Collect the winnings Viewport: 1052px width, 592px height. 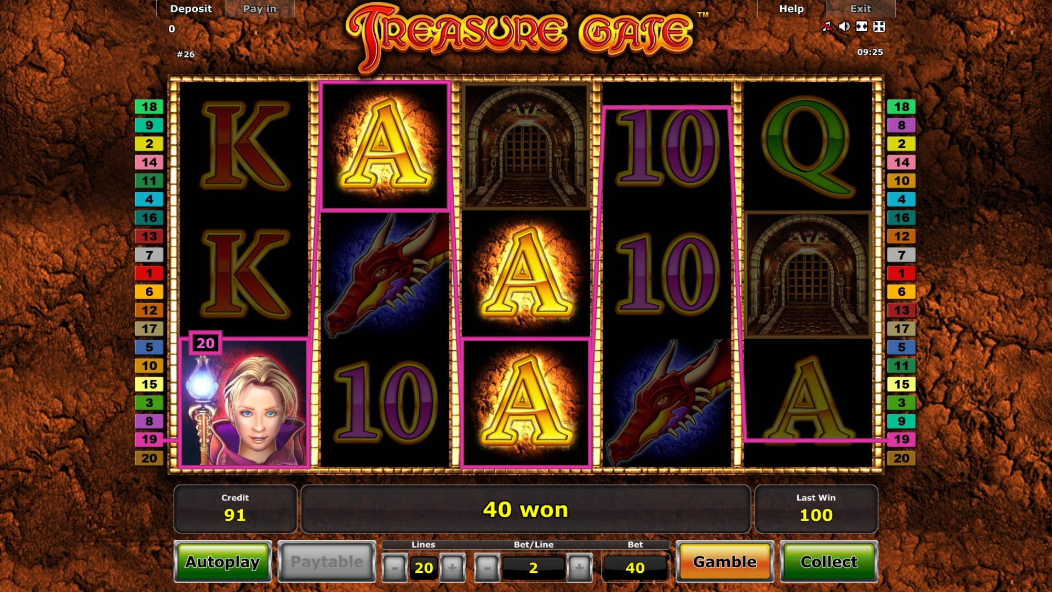(828, 562)
